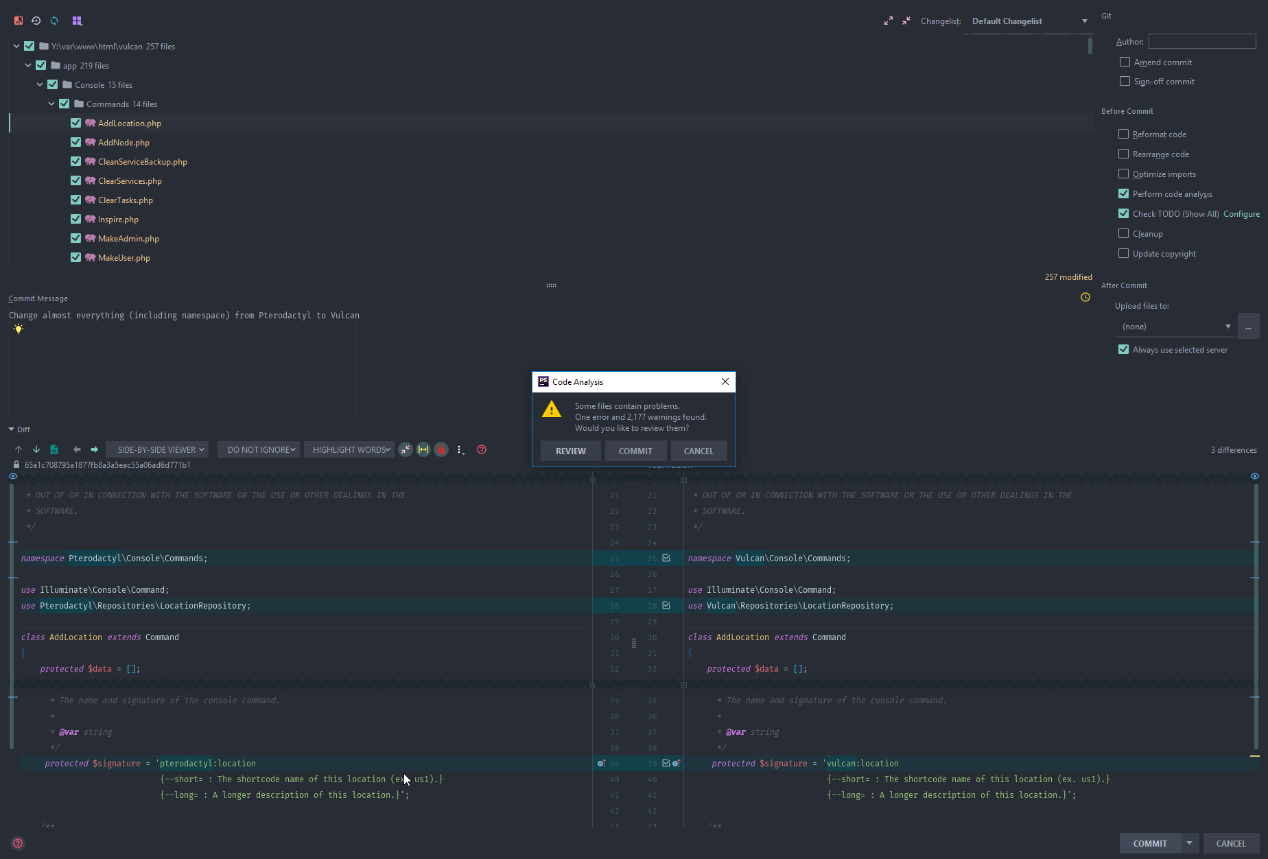Enable the Amend commit checkbox
Screen dimensions: 1268x859
pyautogui.click(x=1125, y=62)
